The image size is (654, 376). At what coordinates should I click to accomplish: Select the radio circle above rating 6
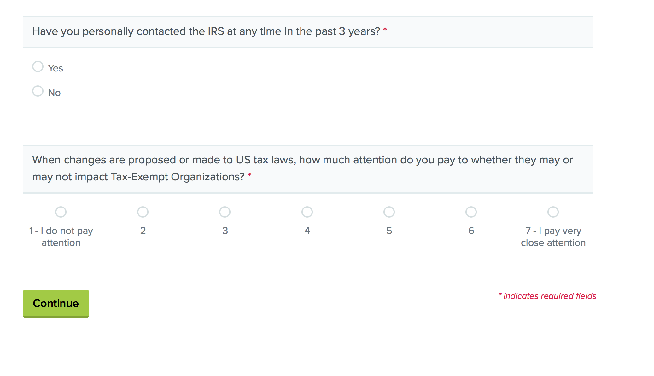tap(471, 212)
